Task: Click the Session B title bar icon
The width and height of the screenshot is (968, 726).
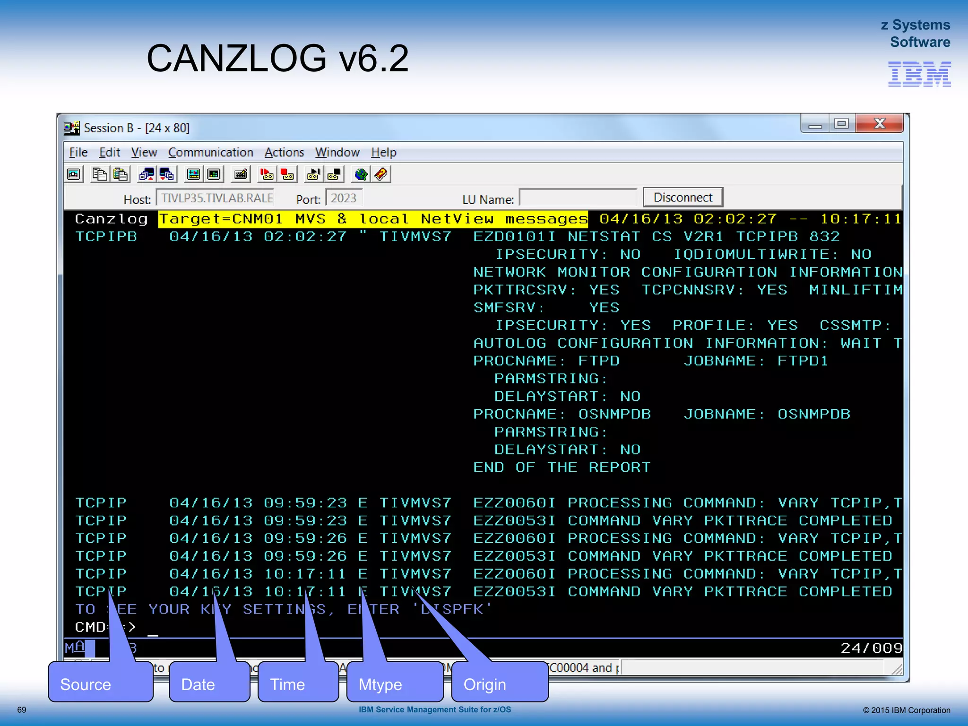Action: (x=72, y=128)
